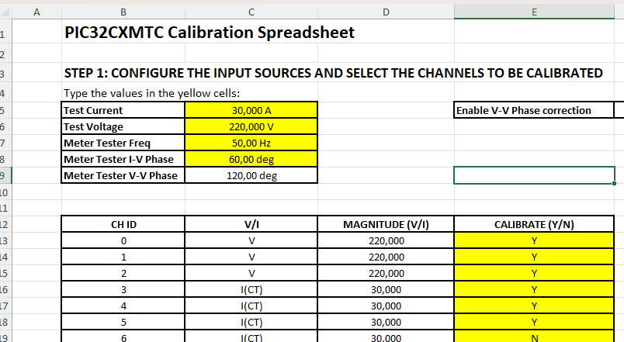Select the 120,00 deg V-V Phase cell
This screenshot has height=342, width=624.
point(251,175)
